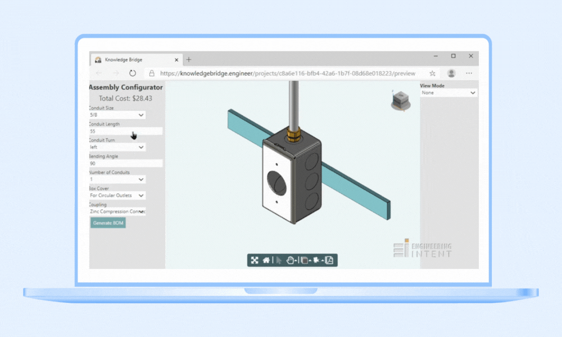Viewport: 562px width, 337px height.
Task: Open the Conduit Size dropdown
Action: 117,115
